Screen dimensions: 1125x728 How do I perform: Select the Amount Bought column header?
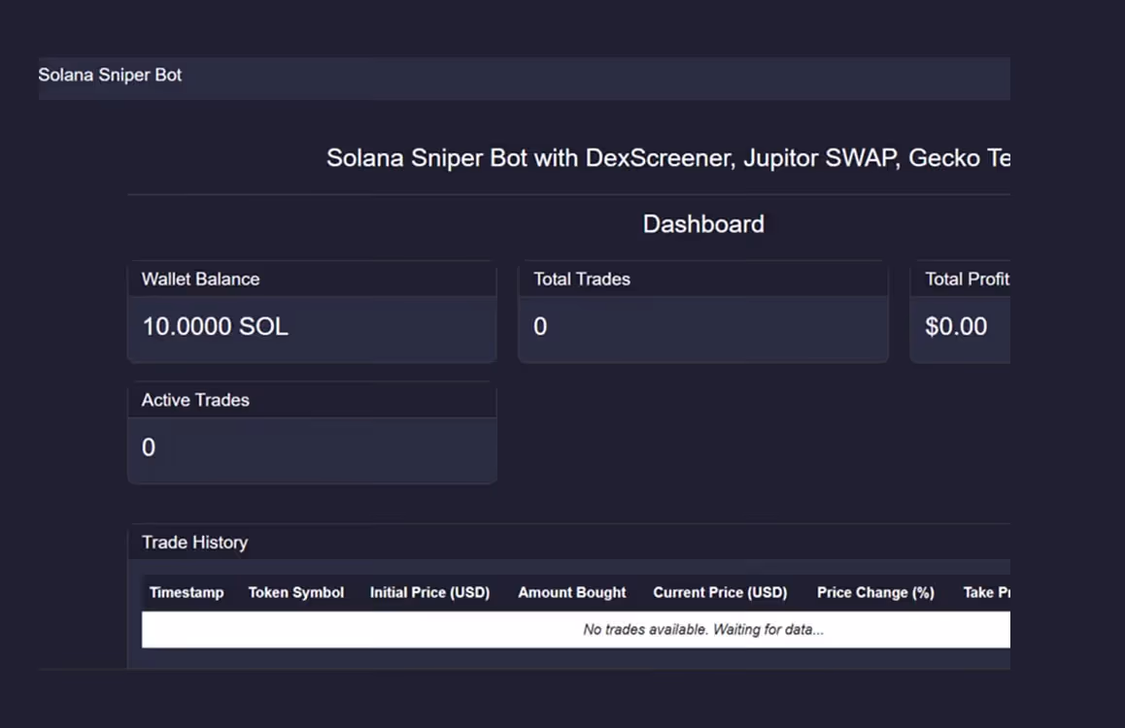click(572, 592)
